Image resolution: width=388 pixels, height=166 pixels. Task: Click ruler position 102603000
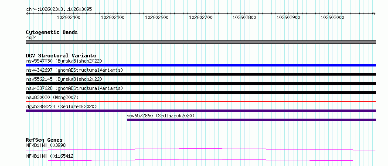332,17
